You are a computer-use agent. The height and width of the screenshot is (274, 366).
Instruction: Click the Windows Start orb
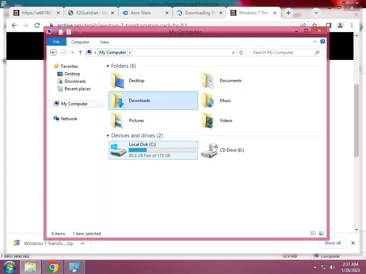click(x=10, y=267)
